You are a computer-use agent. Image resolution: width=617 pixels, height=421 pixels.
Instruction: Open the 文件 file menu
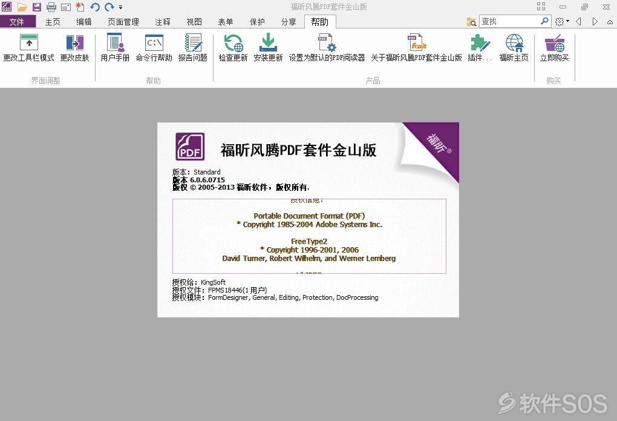(x=18, y=22)
